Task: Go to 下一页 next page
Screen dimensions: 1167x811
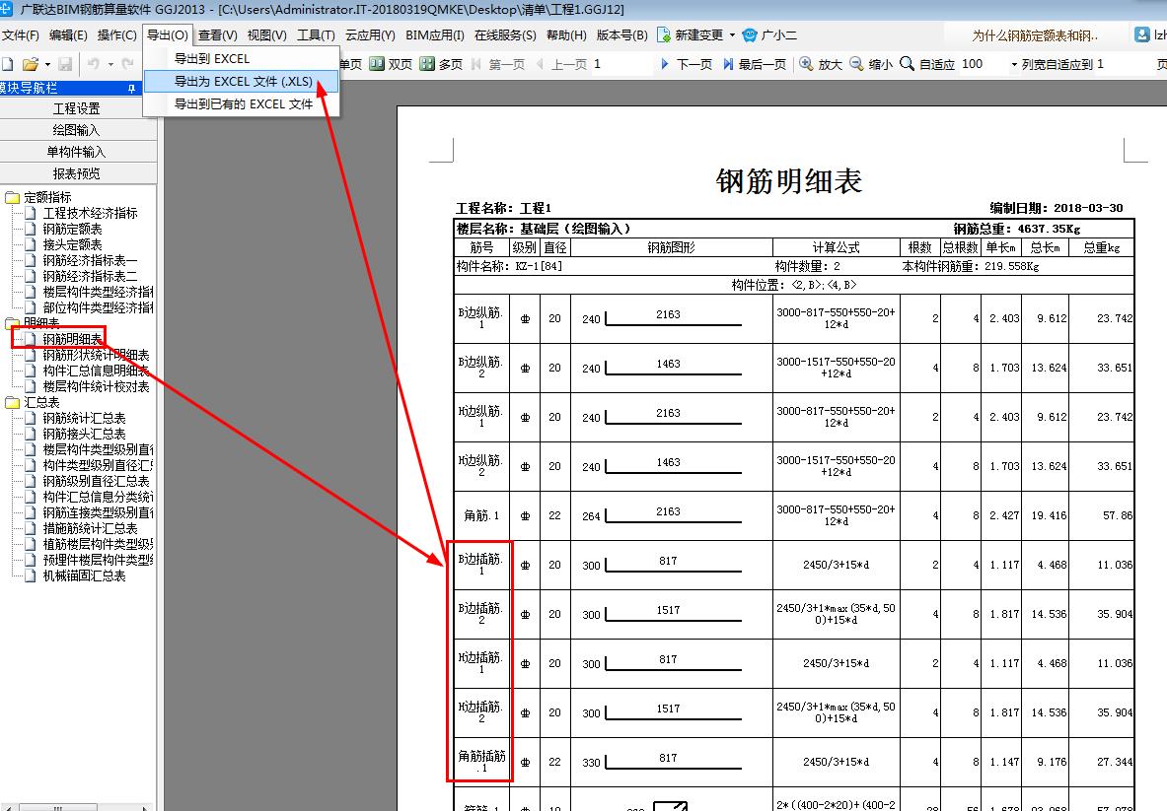Action: tap(687, 65)
